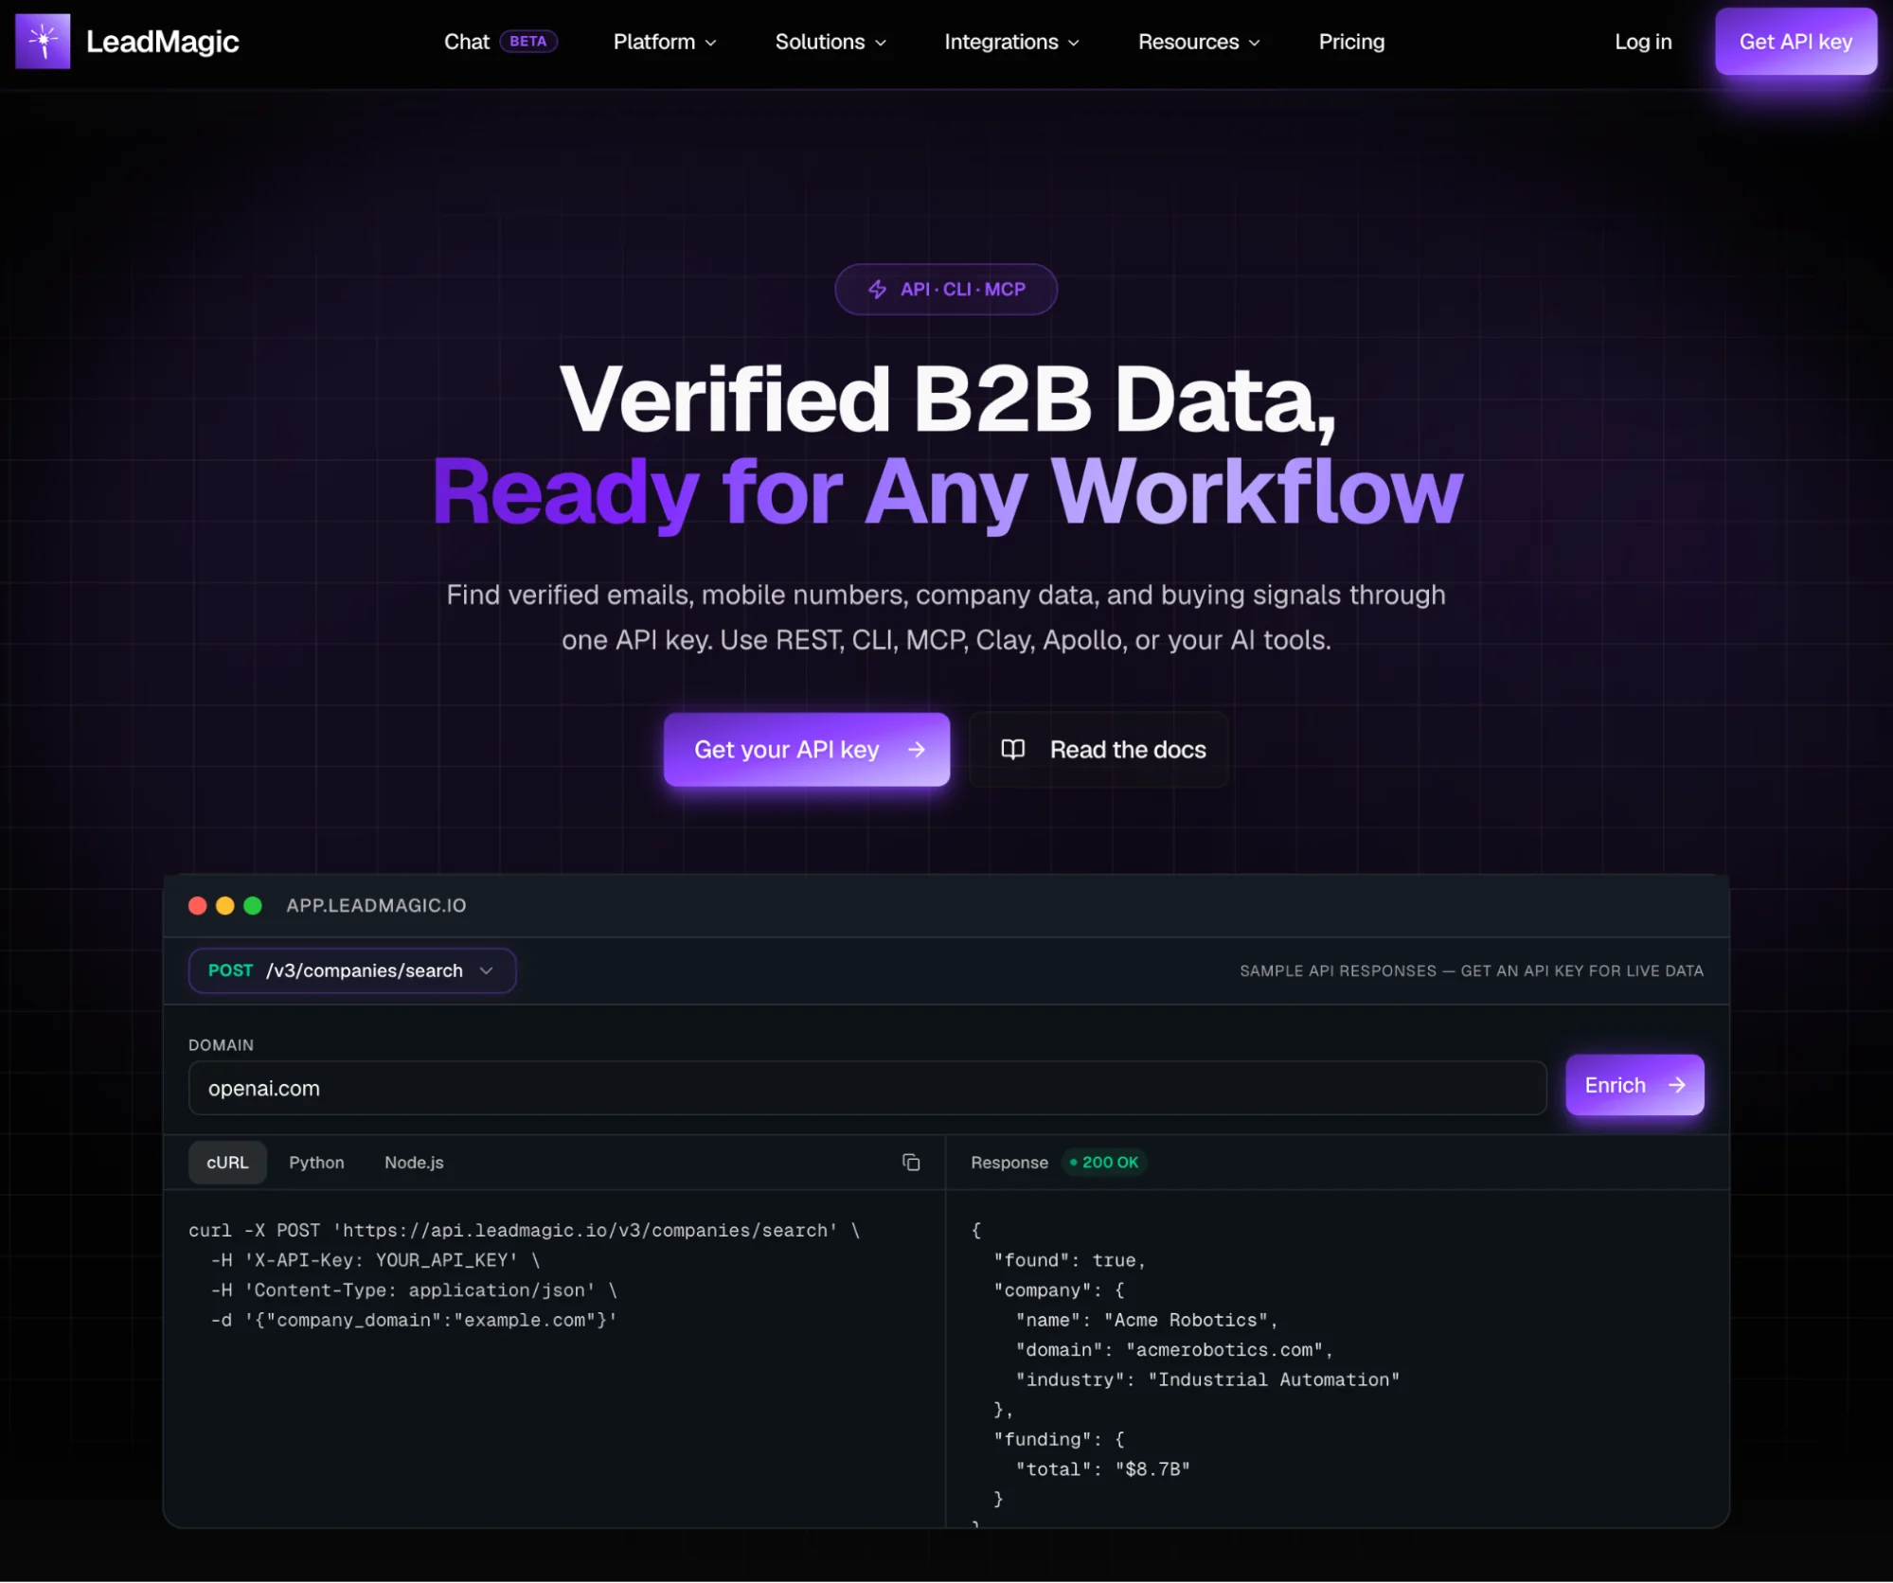Viewport: 1893px width, 1583px height.
Task: Click the green window dot
Action: (x=252, y=905)
